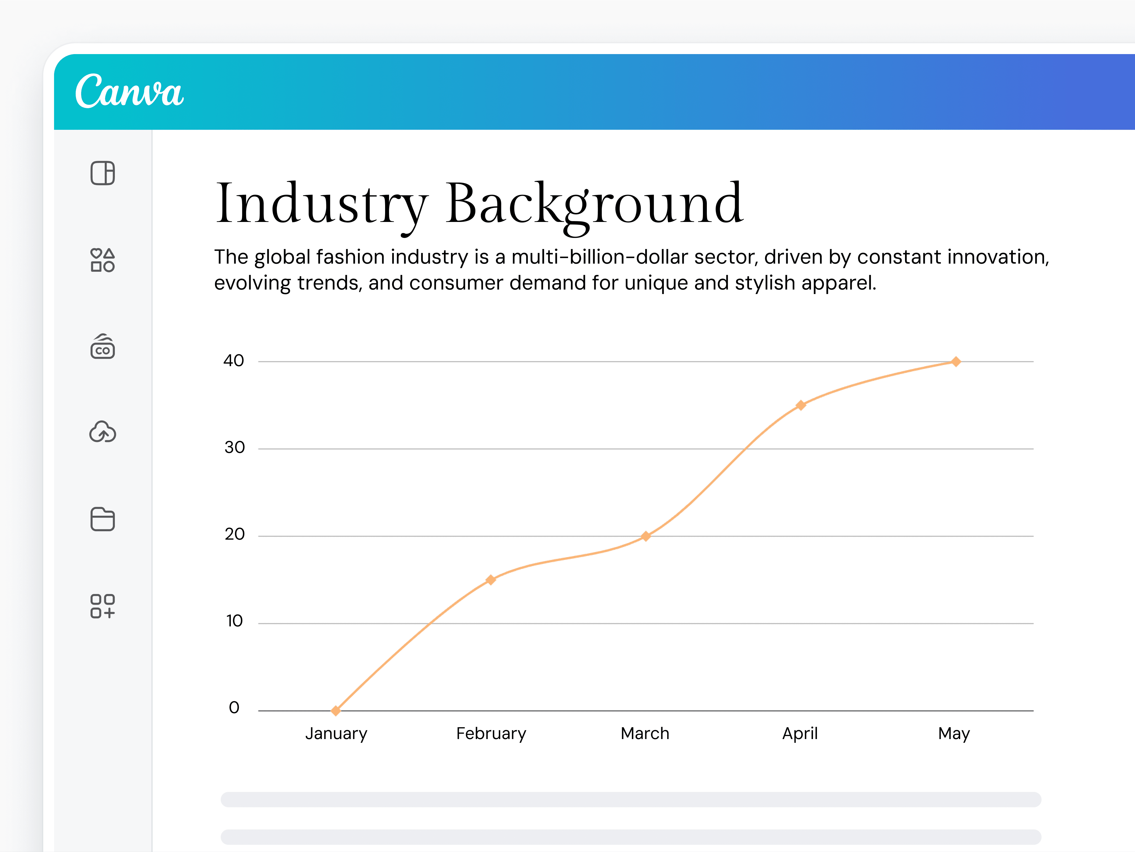Viewport: 1135px width, 852px height.
Task: Click the first gray placeholder bar
Action: click(x=631, y=799)
